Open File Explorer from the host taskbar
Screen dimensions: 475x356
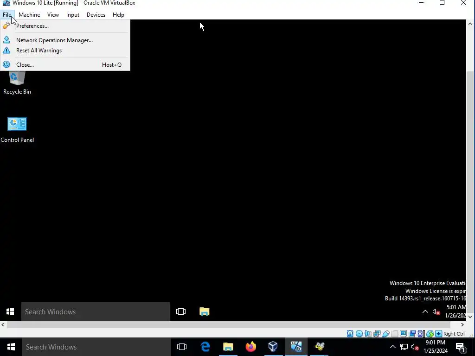pyautogui.click(x=228, y=347)
